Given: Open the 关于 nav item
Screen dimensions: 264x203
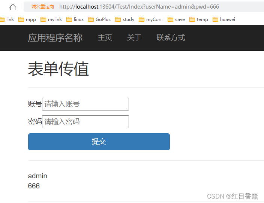Looking at the screenshot, I should [x=134, y=38].
